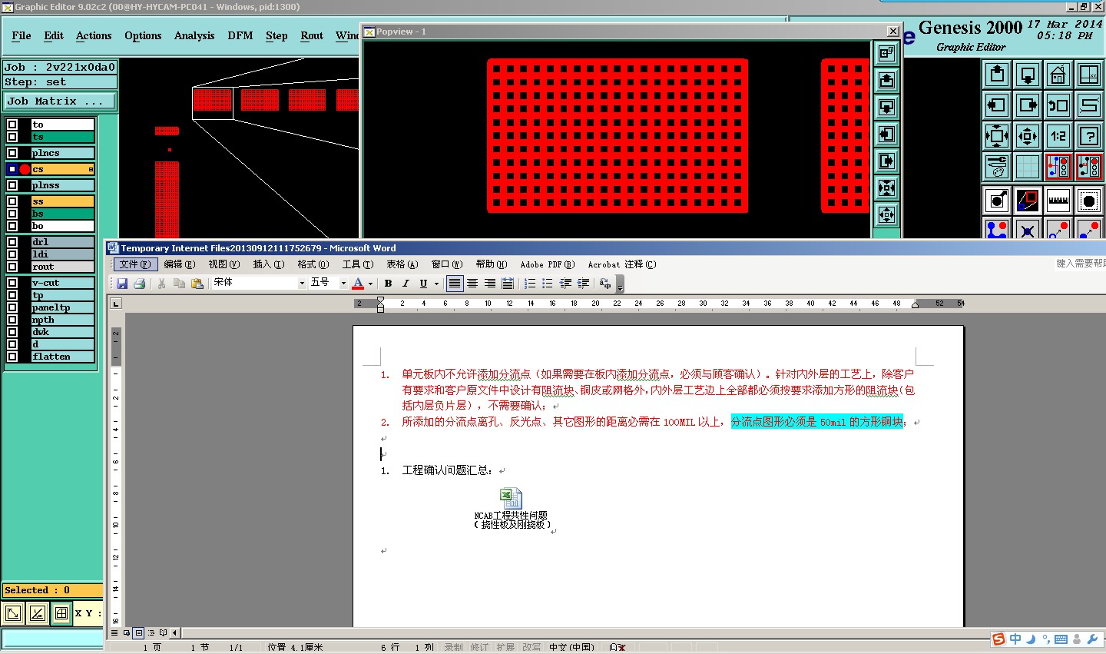Click the ruler measure tool icon
This screenshot has height=654, width=1106.
click(x=1058, y=201)
